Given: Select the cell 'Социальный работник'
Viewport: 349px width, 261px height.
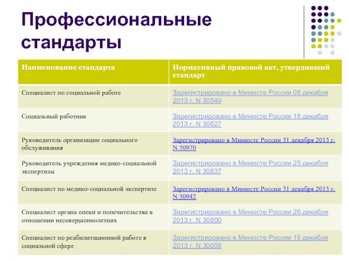Looking at the screenshot, I should (93, 120).
